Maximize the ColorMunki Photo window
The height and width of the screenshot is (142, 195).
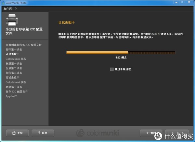click(x=182, y=2)
